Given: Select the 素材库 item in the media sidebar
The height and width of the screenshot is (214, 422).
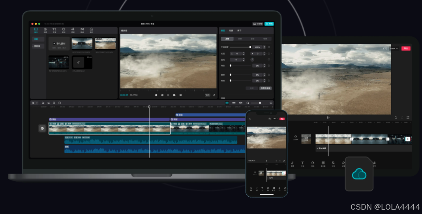Looking at the screenshot, I should pyautogui.click(x=38, y=46).
